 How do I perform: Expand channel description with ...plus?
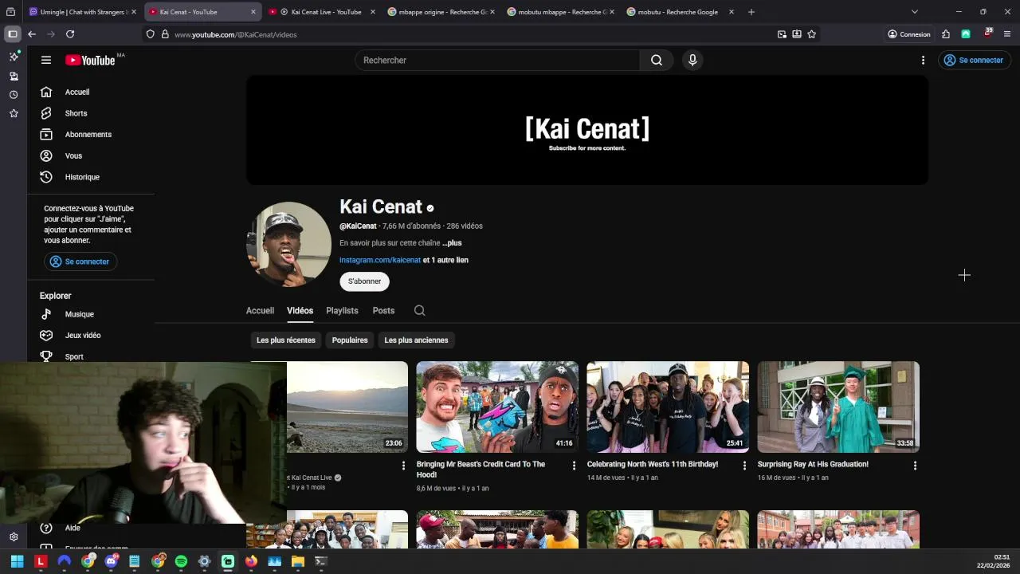tap(452, 243)
